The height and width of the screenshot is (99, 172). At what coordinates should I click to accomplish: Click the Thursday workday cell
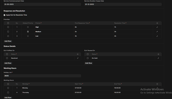tap(48, 93)
